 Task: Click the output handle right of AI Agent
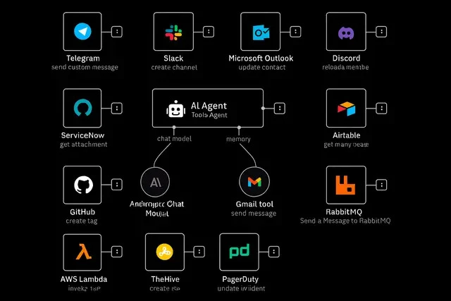(280, 108)
